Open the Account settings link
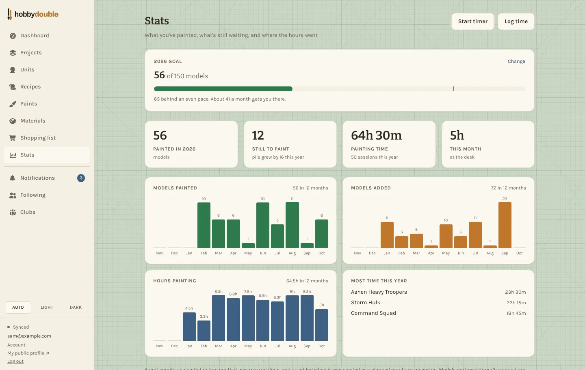 pos(16,345)
